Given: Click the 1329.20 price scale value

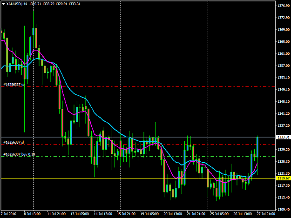Looking at the screenshot, I should [284, 150].
